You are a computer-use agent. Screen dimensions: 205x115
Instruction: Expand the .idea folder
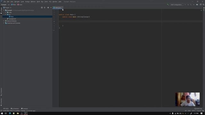(6, 12)
